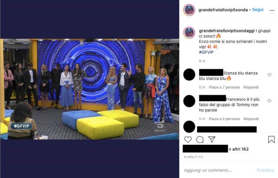Viewport: 278px width, 178px height.
Task: Save post with the bookmark icon
Action: click(271, 140)
